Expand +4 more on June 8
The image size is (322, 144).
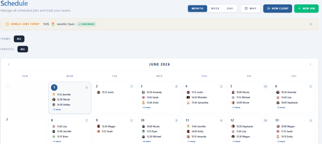click(x=57, y=141)
